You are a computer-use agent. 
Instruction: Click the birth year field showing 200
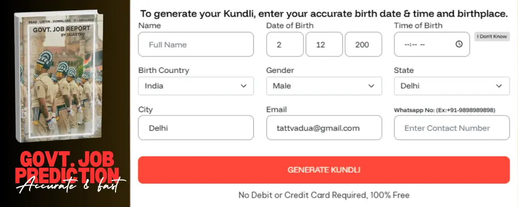363,45
